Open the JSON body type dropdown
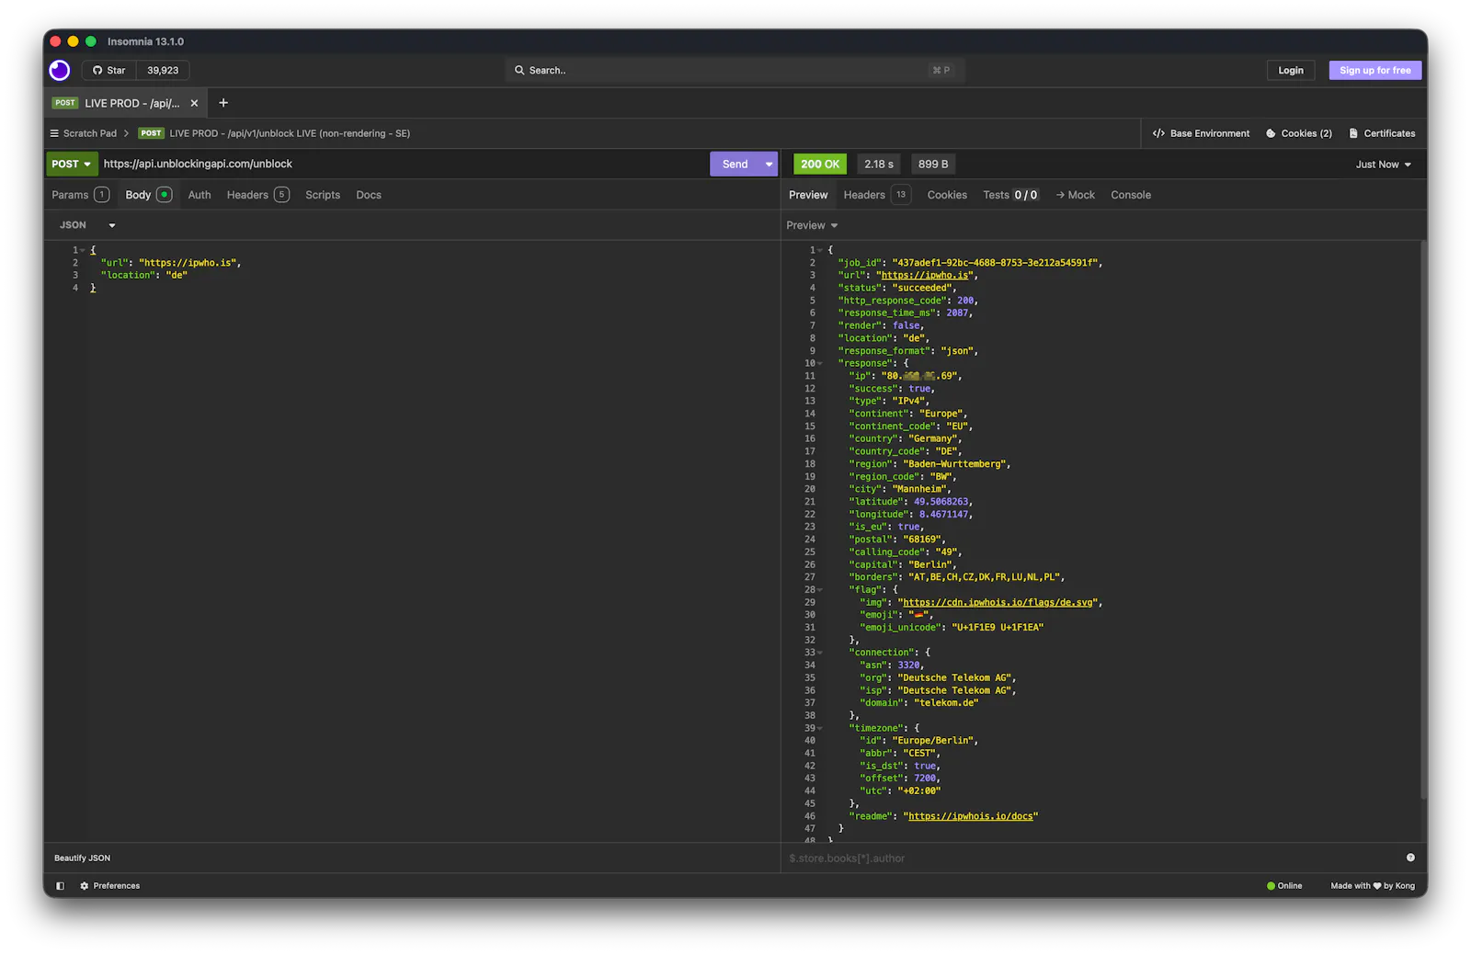This screenshot has height=955, width=1471. click(x=87, y=225)
